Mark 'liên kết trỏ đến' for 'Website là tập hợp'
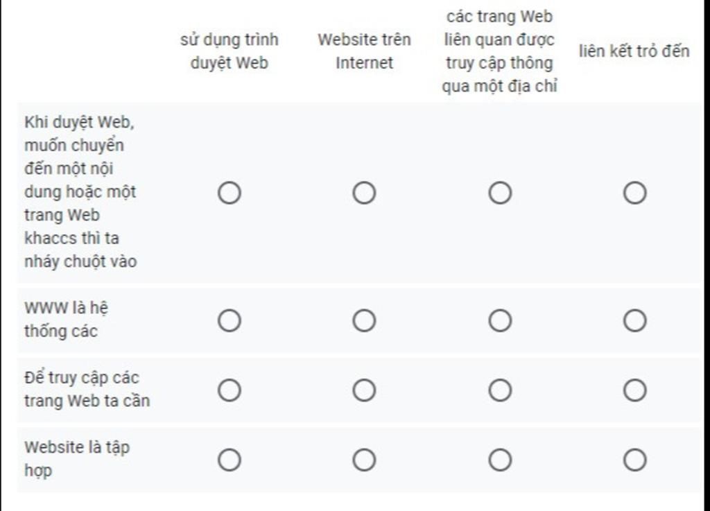The image size is (710, 511). click(x=634, y=460)
